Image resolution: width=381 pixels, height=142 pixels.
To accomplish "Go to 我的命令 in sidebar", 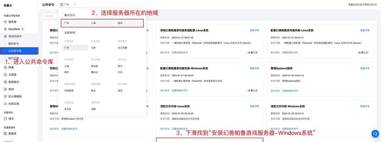I will point(13,44).
